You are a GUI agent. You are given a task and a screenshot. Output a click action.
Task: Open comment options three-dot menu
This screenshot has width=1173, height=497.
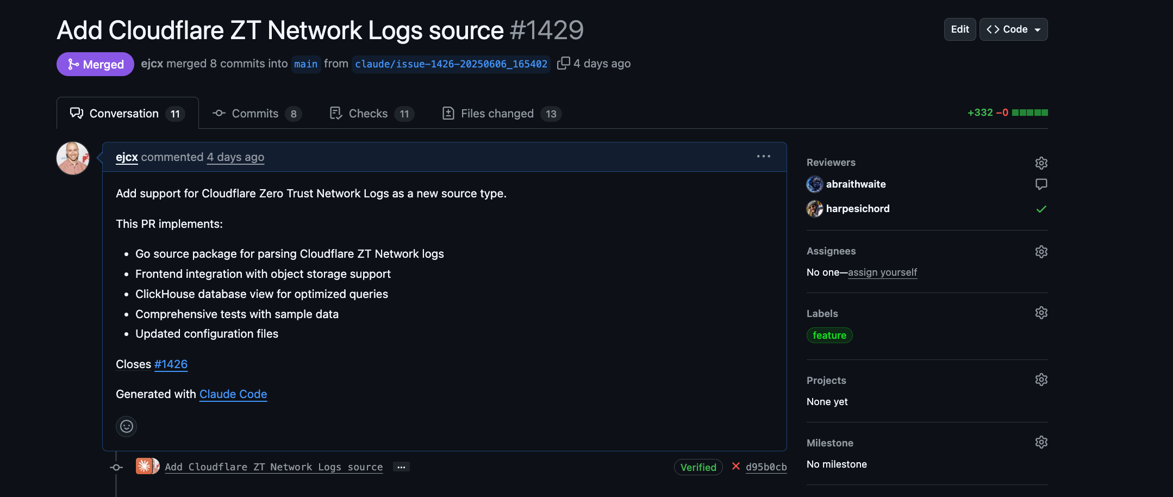pos(763,157)
